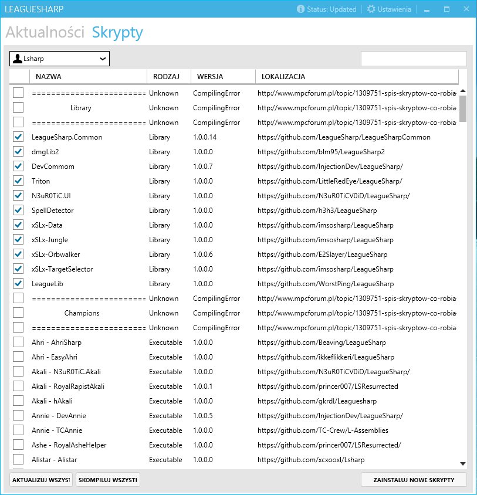Click the script search input field
This screenshot has height=495, width=477.
coord(414,59)
